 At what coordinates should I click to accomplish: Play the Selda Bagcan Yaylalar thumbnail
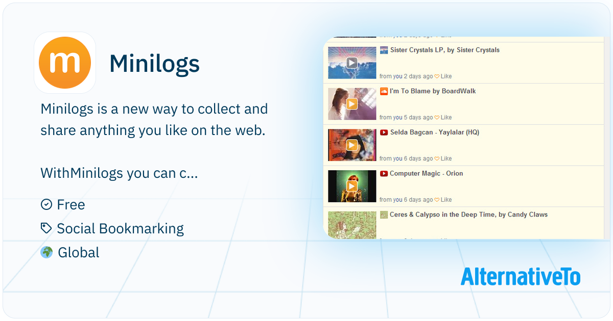click(352, 145)
